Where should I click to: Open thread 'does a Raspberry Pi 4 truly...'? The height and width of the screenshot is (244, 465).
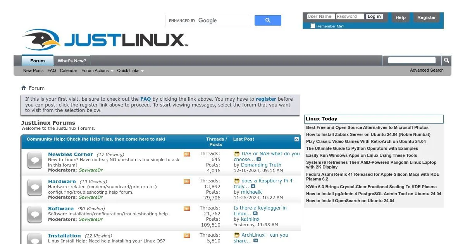[263, 184]
